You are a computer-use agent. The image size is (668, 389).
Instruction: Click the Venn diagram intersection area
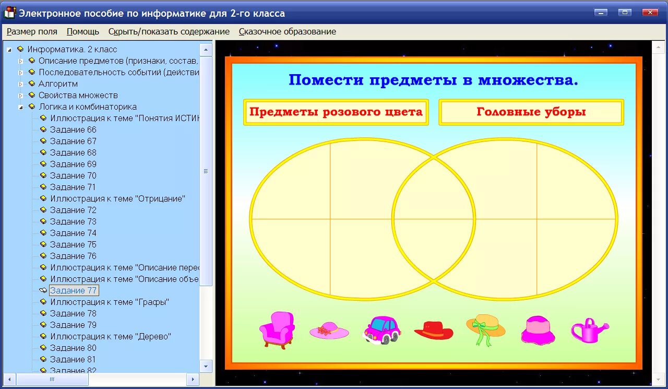click(x=434, y=219)
